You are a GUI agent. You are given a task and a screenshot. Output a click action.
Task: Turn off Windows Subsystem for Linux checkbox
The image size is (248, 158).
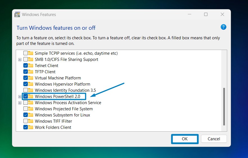tap(26, 115)
